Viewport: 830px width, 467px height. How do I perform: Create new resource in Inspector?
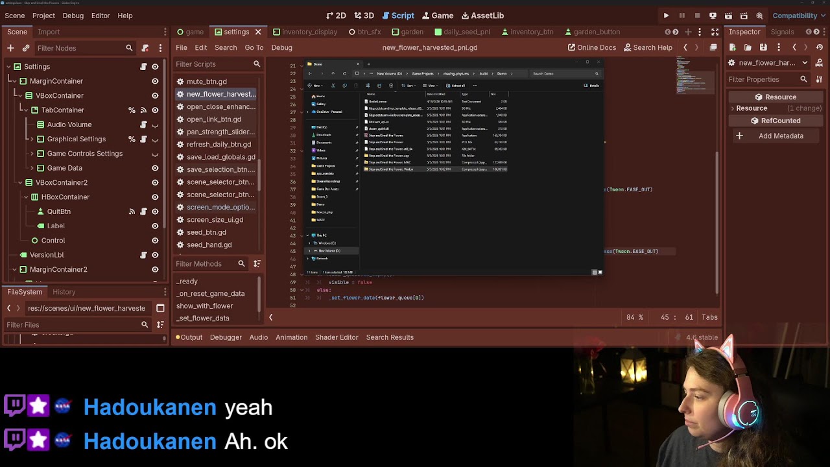[733, 47]
